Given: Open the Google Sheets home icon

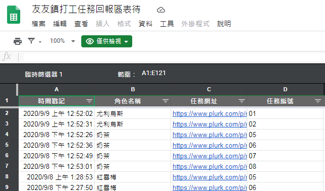Looking at the screenshot, I should pyautogui.click(x=14, y=15).
